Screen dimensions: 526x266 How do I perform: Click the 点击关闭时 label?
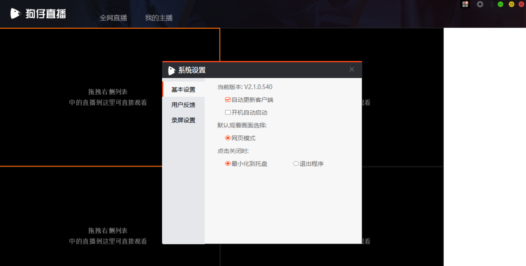point(233,151)
